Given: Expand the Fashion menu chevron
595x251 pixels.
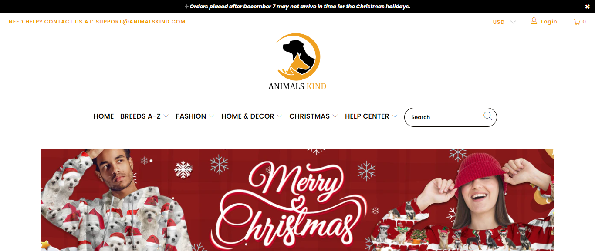Looking at the screenshot, I should (211, 116).
